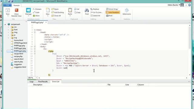
Task: Open the Scale option
Action: (36, 12)
